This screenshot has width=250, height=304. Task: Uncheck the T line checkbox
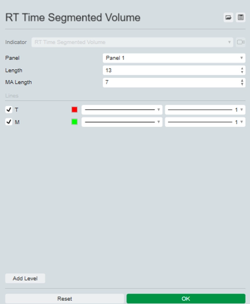9,110
